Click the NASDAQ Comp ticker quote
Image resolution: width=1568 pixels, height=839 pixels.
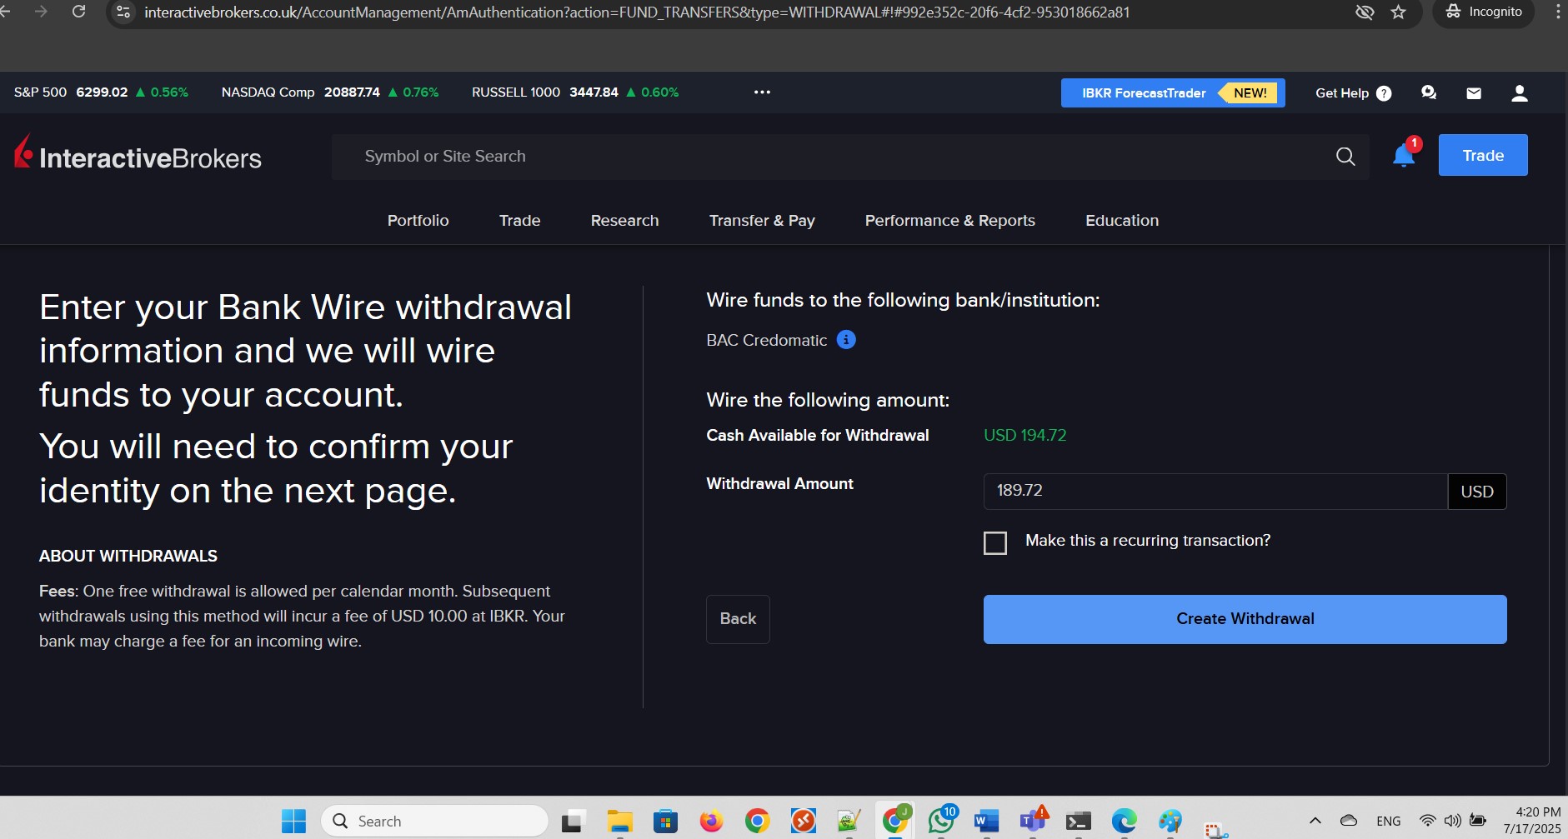pyautogui.click(x=330, y=92)
